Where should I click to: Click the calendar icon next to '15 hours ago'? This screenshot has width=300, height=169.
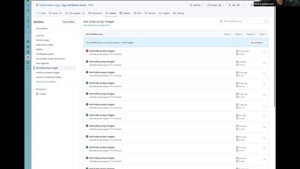click(x=237, y=51)
